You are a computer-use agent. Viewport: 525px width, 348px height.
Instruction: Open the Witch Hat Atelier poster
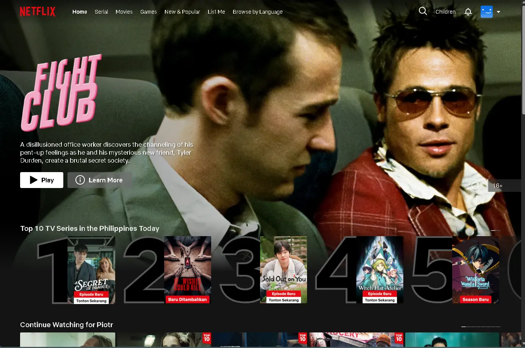coord(380,270)
